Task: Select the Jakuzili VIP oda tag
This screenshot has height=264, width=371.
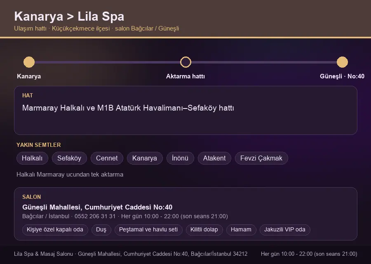Action: click(x=284, y=230)
